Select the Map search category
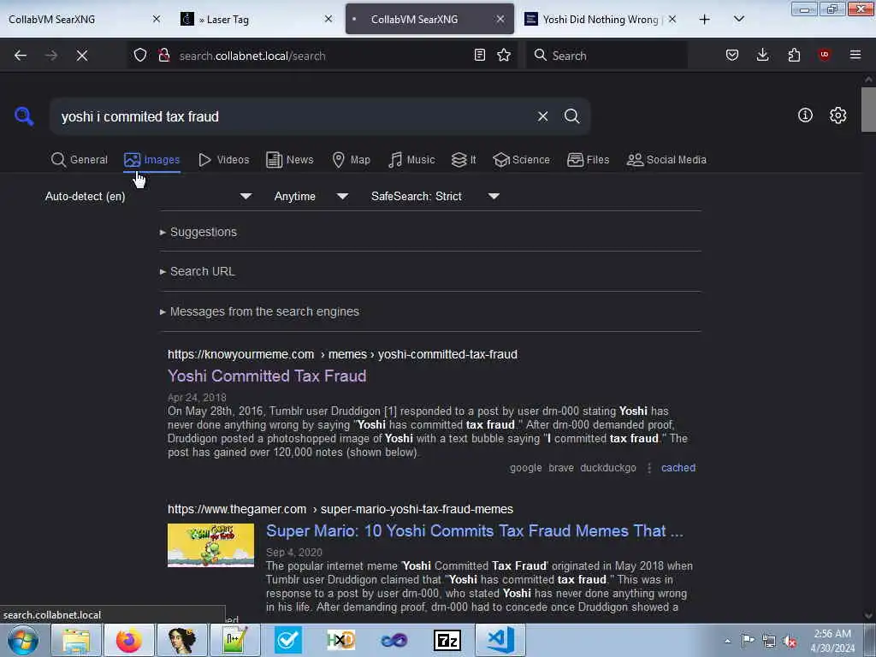 click(352, 160)
